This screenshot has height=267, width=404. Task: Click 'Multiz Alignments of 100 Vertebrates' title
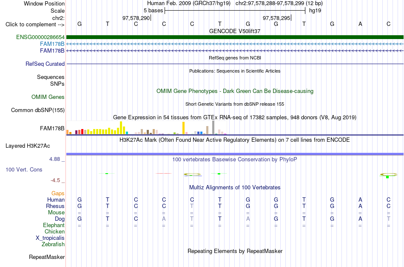[x=235, y=188]
